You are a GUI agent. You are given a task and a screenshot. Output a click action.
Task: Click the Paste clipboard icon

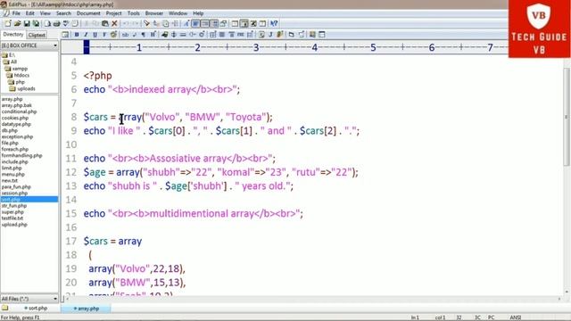pos(105,24)
